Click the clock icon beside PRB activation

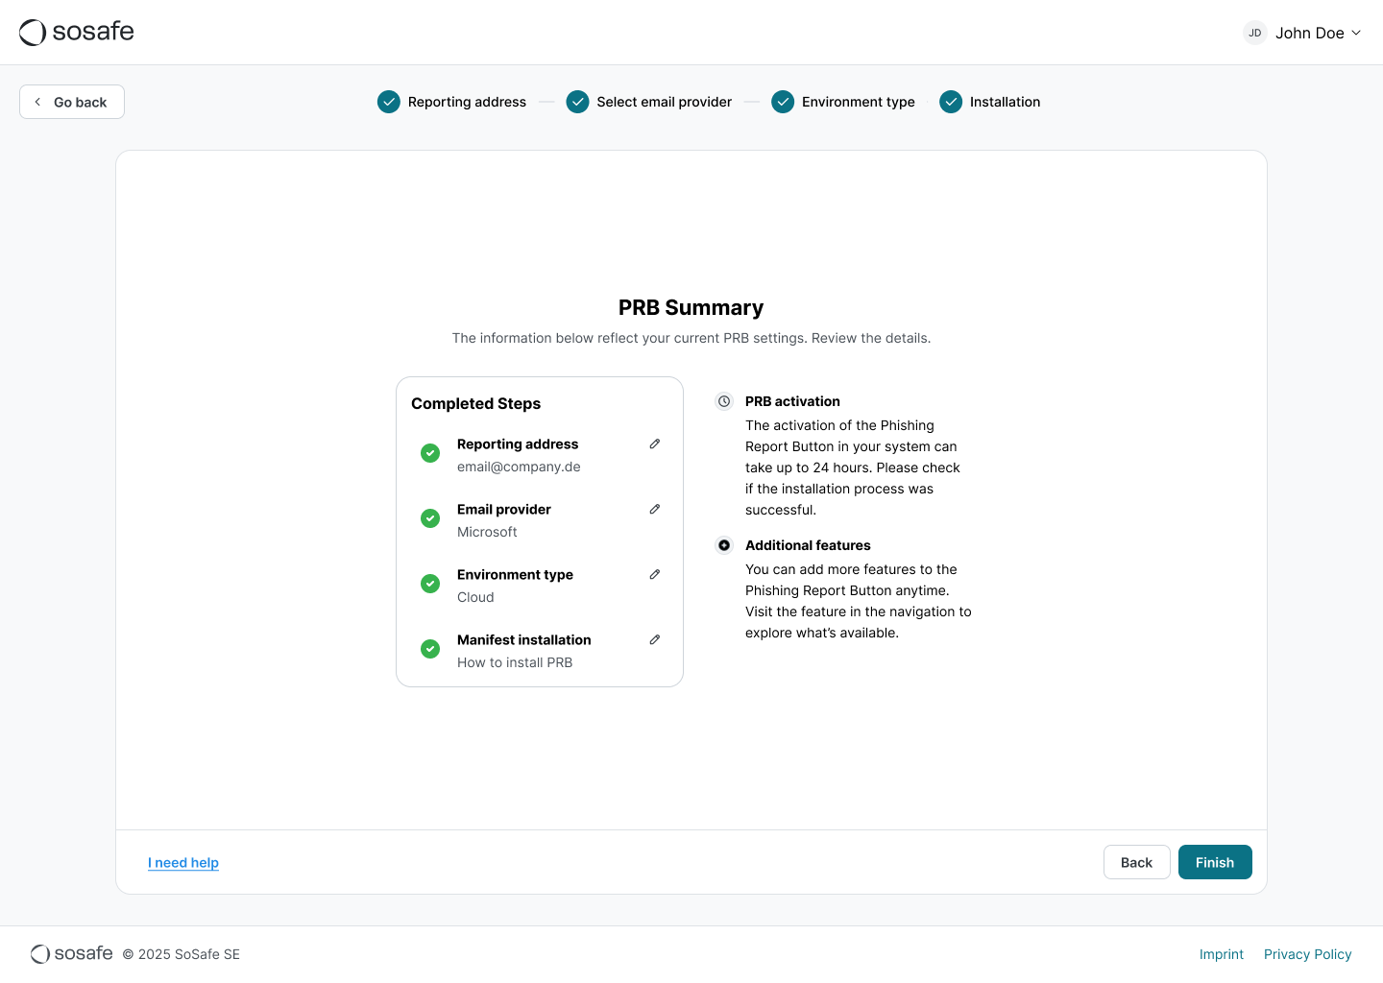coord(724,401)
